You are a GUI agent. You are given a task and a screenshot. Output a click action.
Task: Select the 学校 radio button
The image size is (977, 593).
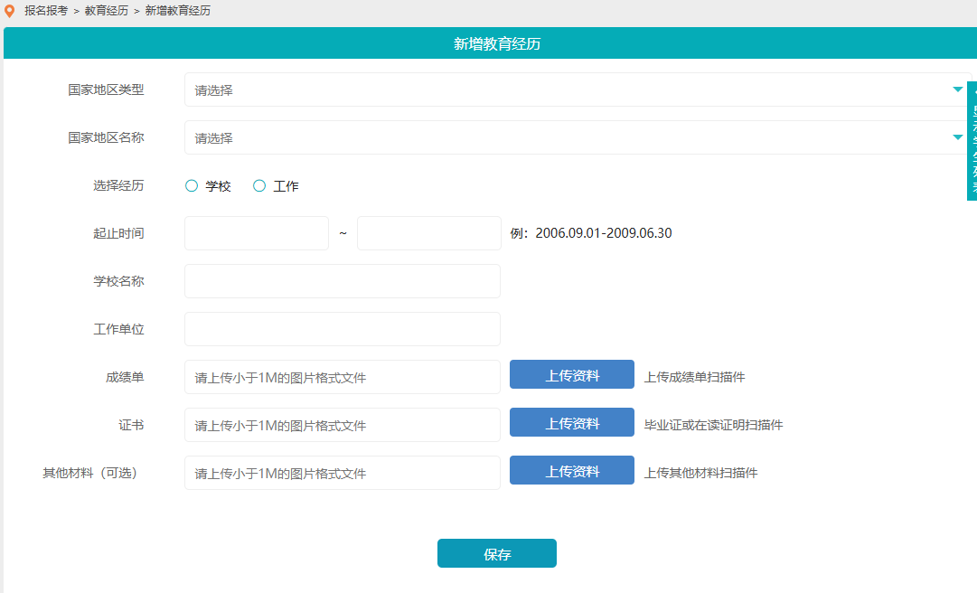192,185
